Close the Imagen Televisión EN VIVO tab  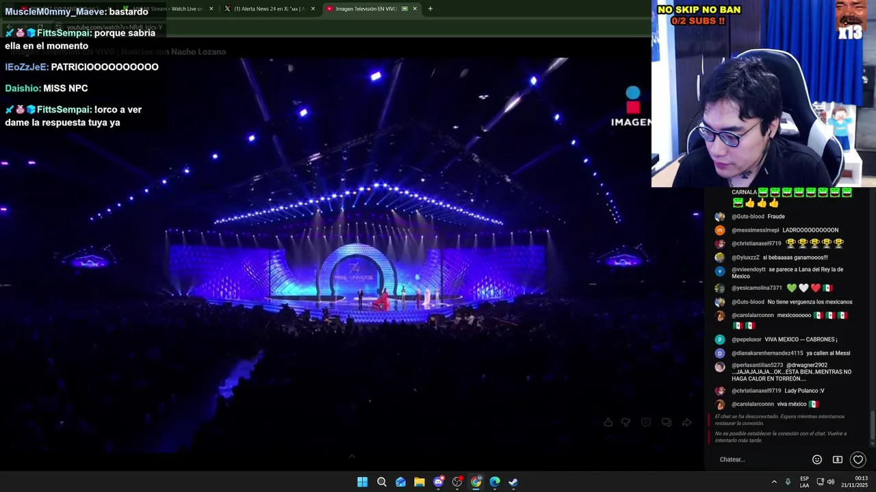point(415,9)
